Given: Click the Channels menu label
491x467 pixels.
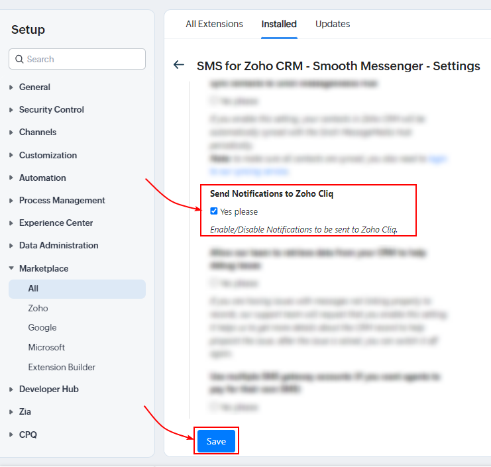Looking at the screenshot, I should pos(38,132).
